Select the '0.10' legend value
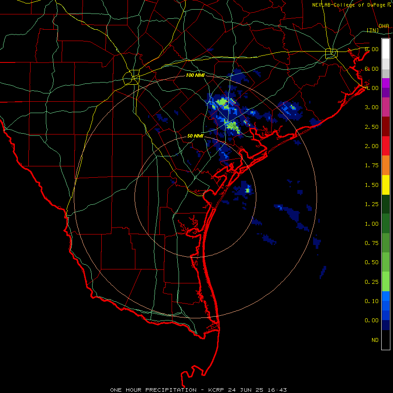The width and height of the screenshot is (393, 393). (x=372, y=301)
